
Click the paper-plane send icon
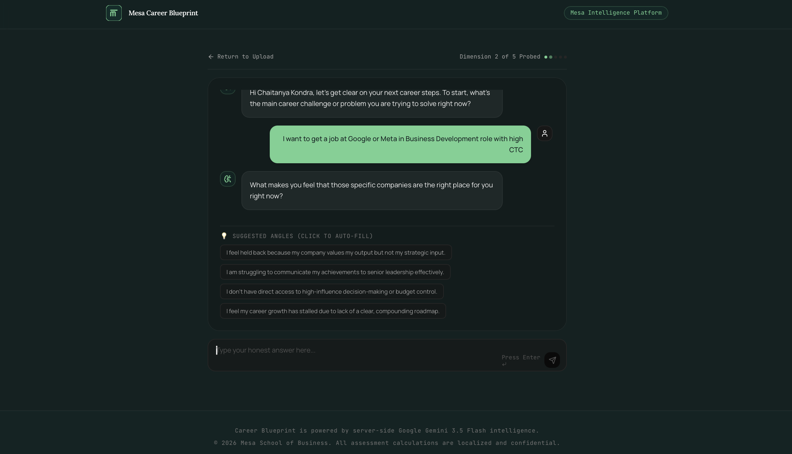click(552, 360)
